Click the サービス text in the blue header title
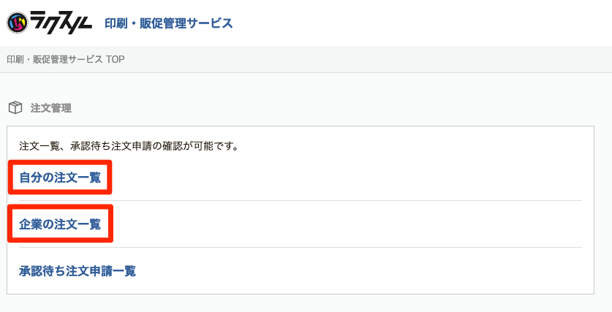The image size is (612, 312). (210, 23)
